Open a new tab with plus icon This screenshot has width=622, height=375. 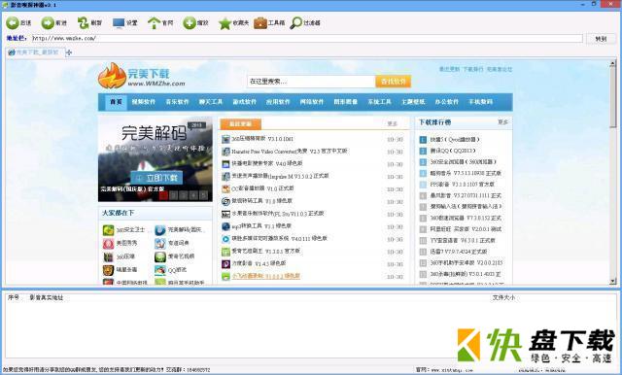(69, 52)
